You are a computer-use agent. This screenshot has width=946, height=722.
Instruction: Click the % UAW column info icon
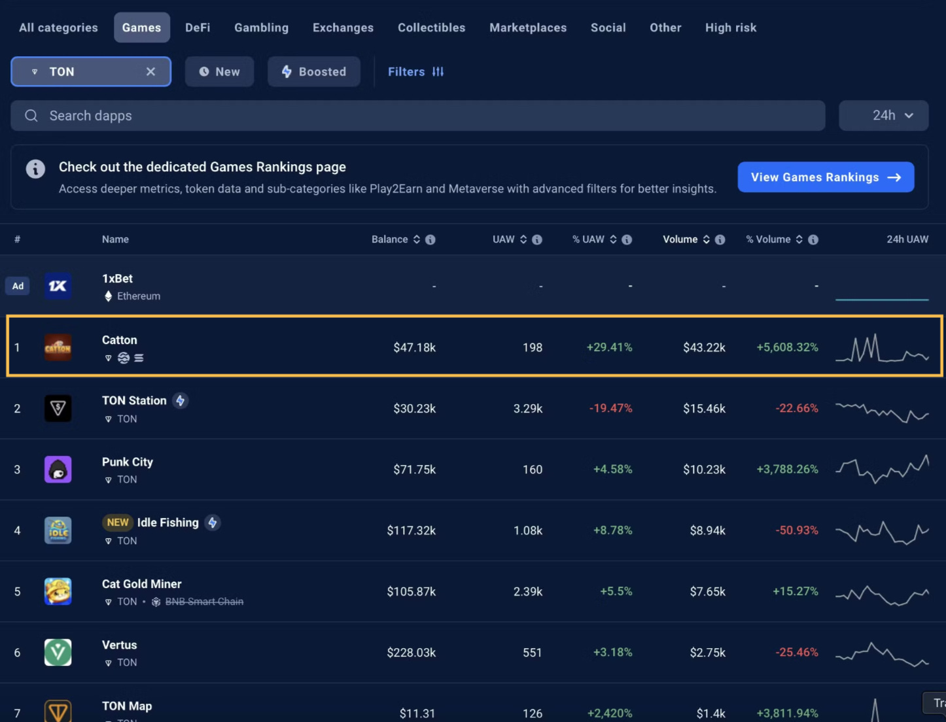click(x=627, y=239)
